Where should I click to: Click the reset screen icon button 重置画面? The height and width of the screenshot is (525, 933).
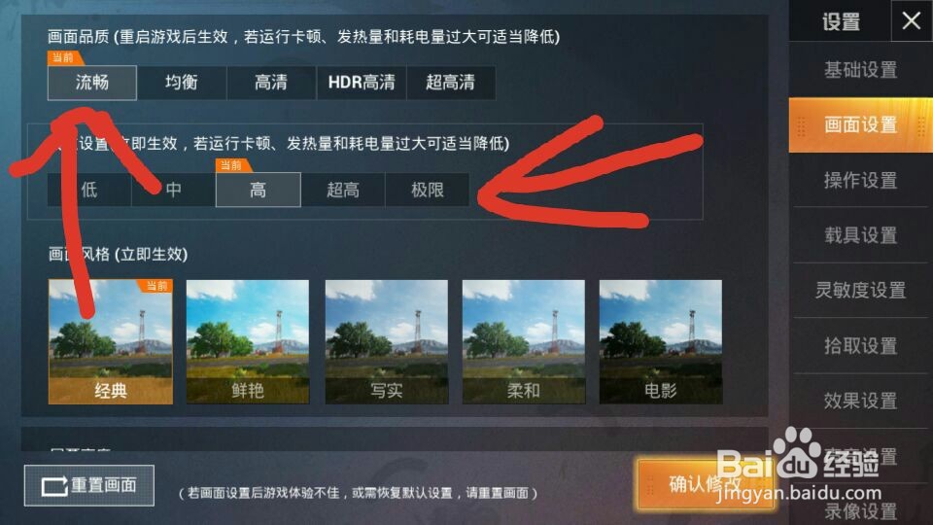tap(89, 486)
